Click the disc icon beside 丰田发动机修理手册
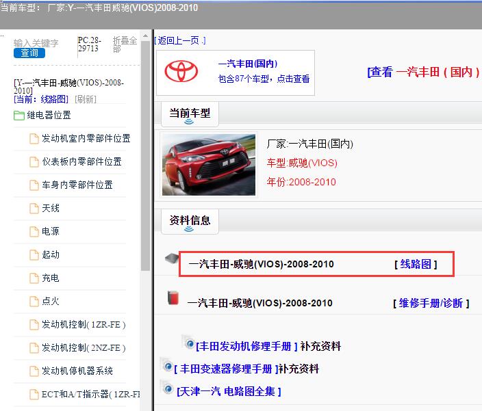The height and width of the screenshot is (411, 482). [188, 342]
